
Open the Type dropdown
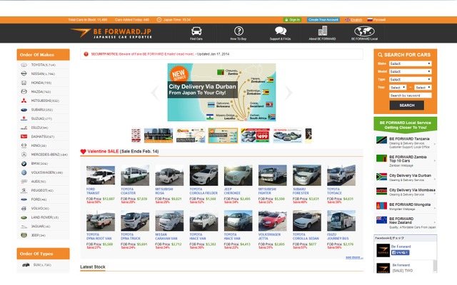pyautogui.click(x=410, y=79)
